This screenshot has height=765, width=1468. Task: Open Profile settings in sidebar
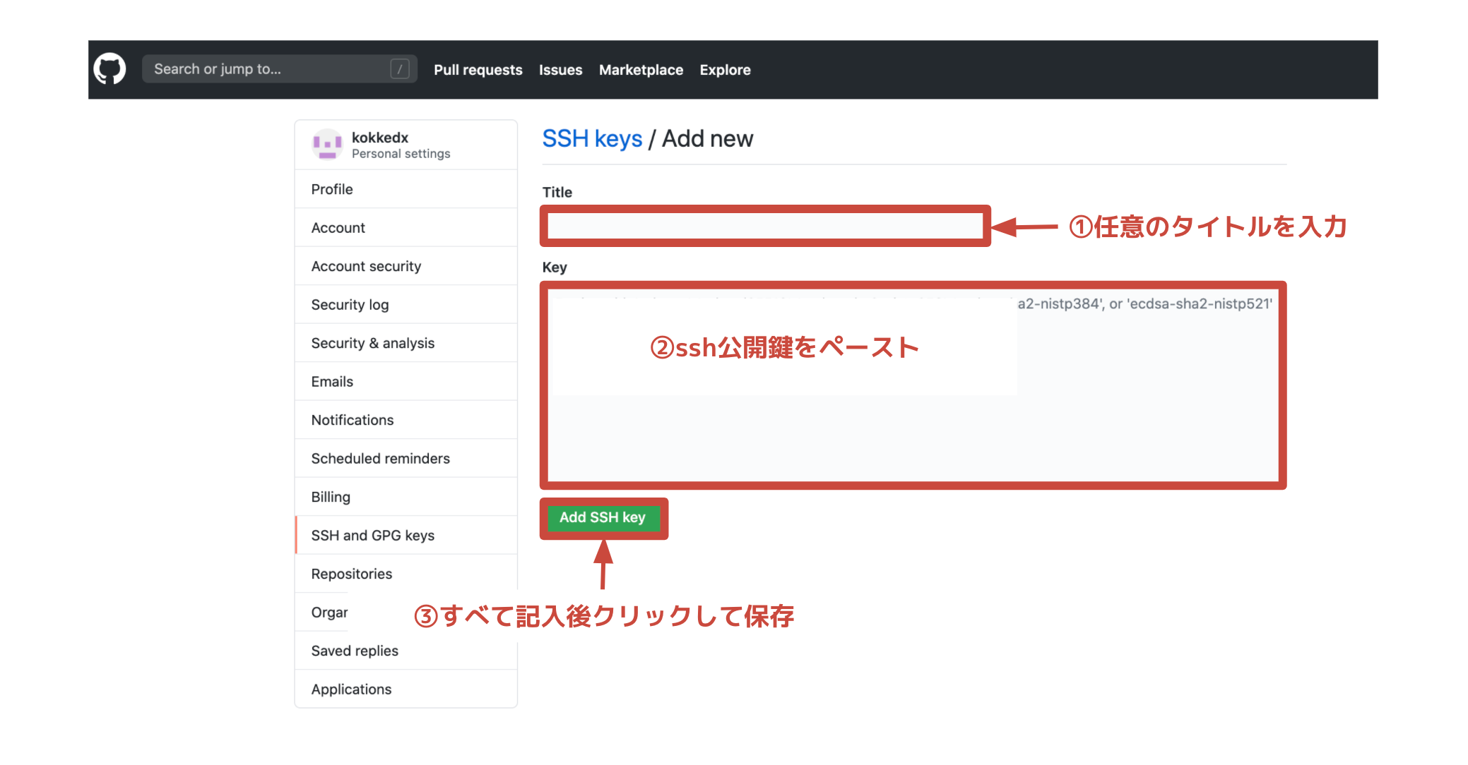click(x=332, y=189)
